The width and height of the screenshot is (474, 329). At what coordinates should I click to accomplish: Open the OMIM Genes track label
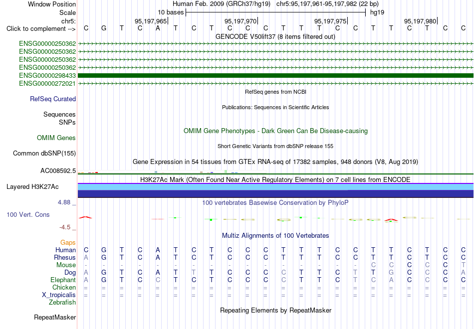56,138
